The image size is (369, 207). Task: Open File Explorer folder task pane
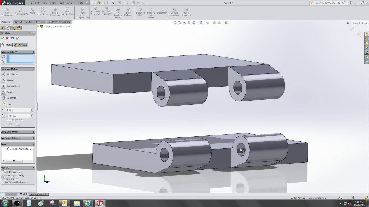(367, 43)
